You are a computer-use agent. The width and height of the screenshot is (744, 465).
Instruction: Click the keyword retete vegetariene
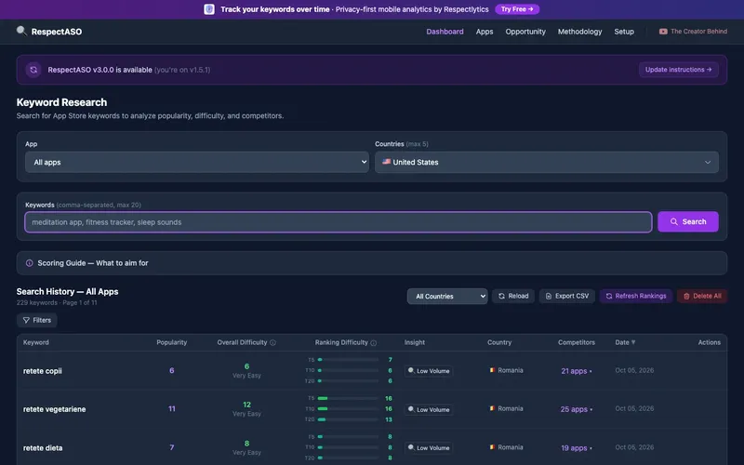[x=55, y=409]
